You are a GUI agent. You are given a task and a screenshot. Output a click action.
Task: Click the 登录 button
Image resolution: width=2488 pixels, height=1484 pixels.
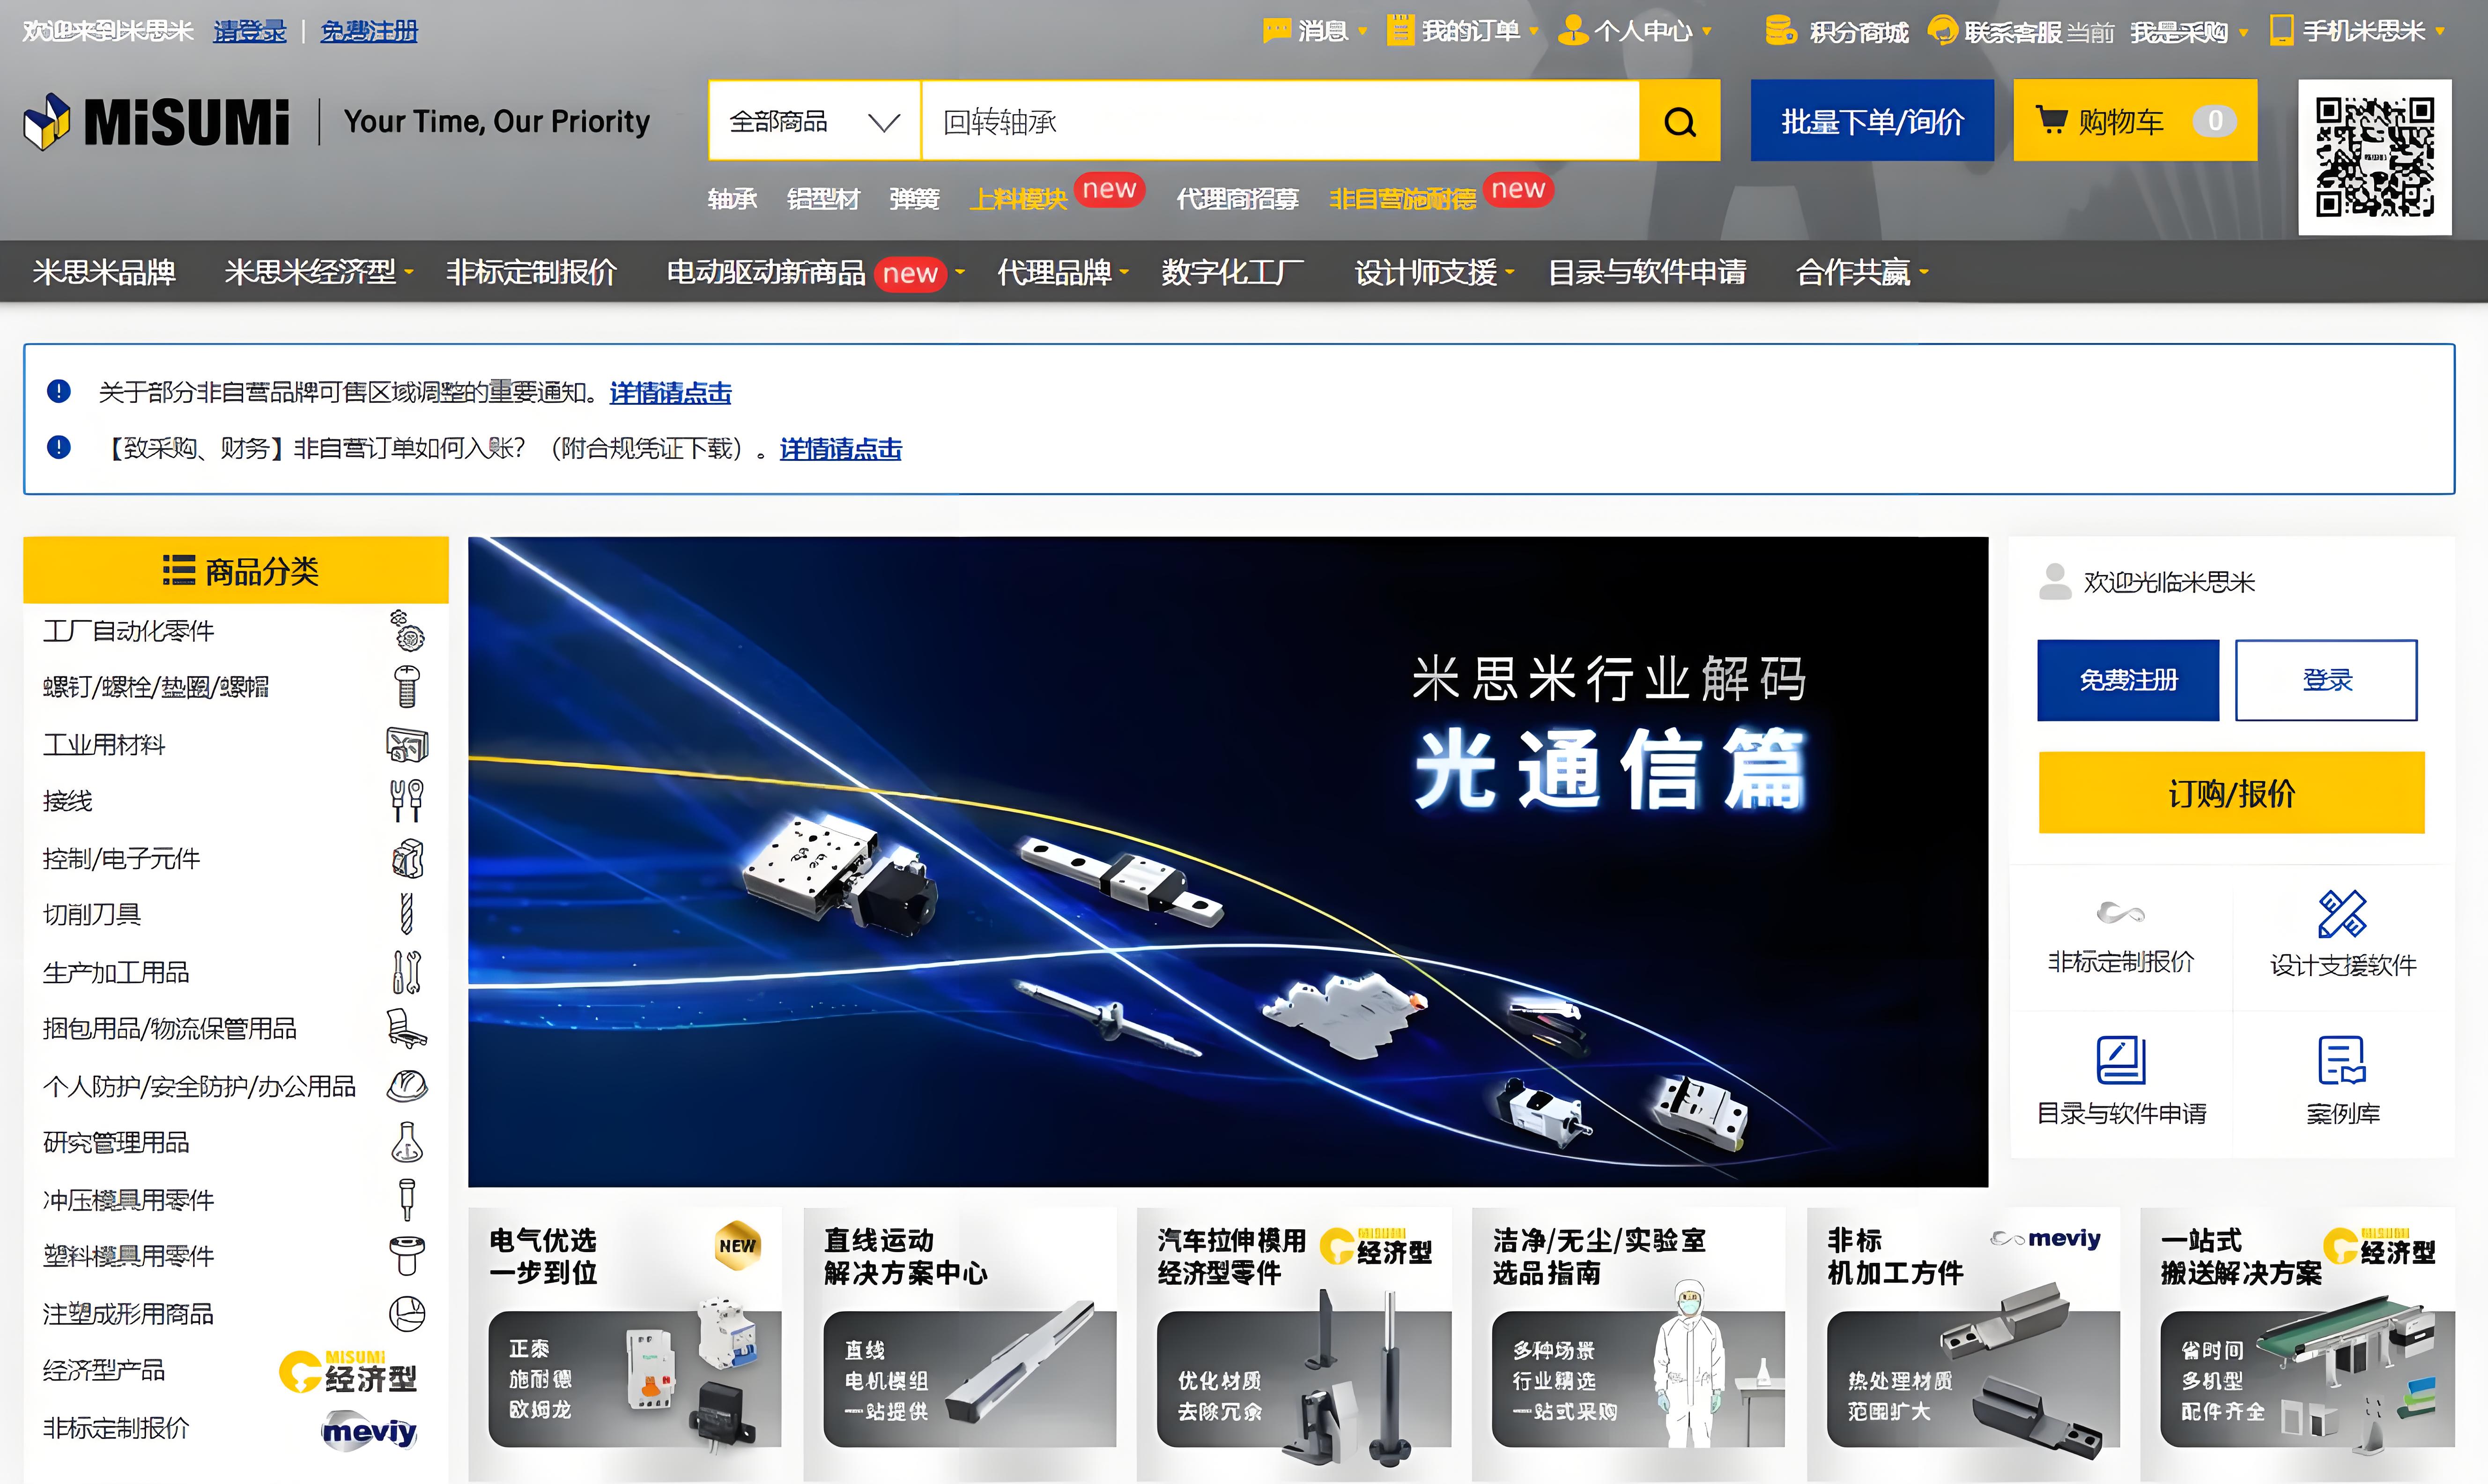(x=2326, y=680)
